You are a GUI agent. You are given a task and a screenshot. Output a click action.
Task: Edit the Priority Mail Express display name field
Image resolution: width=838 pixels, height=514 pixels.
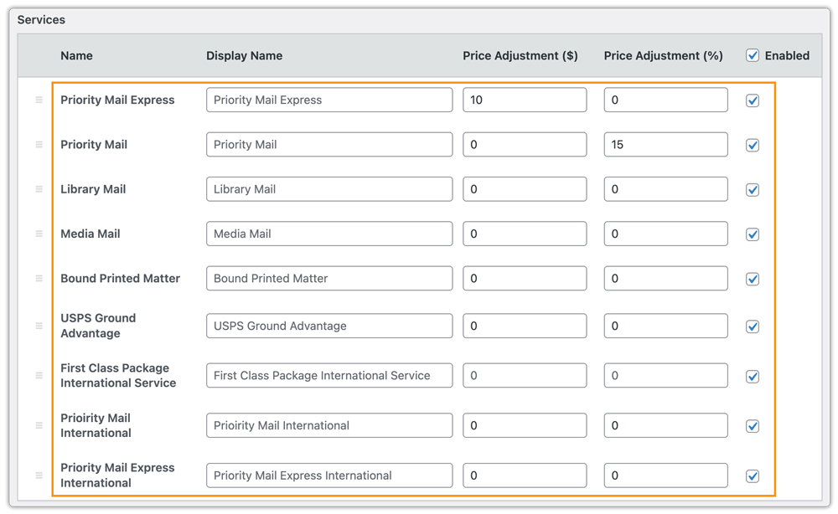point(329,100)
